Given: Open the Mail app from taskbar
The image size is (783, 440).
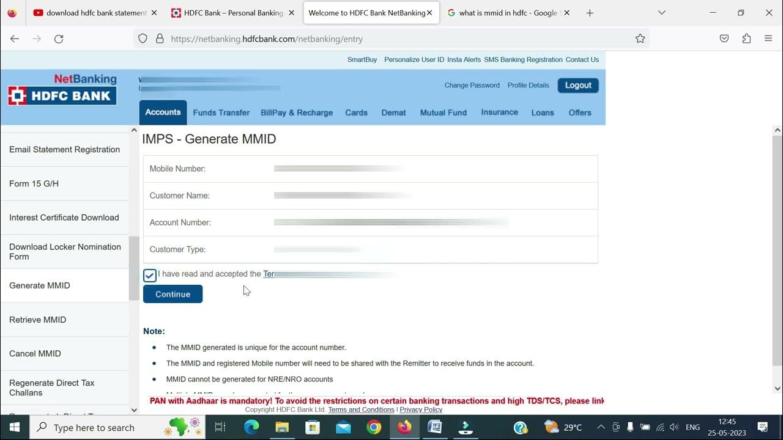Looking at the screenshot, I should click(x=343, y=427).
